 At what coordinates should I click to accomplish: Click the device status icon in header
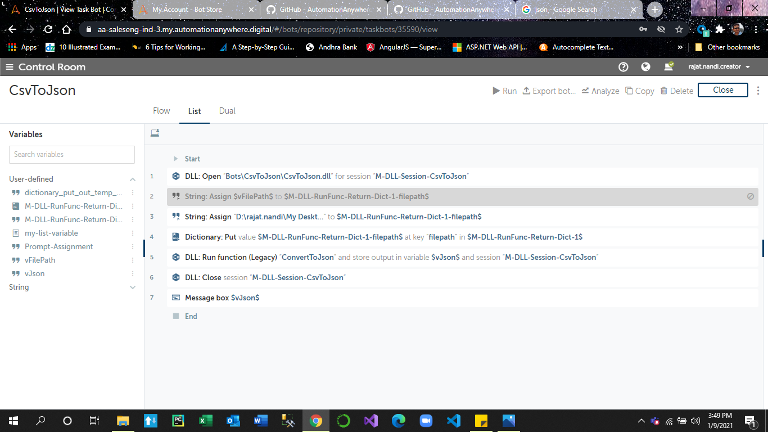pyautogui.click(x=668, y=66)
